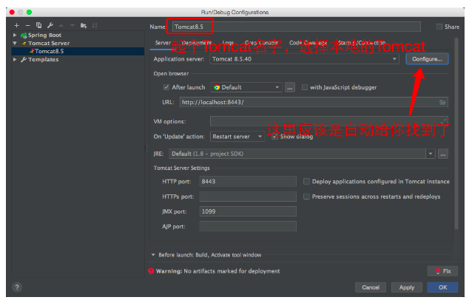Switch to Startup/Connection tab
Image resolution: width=469 pixels, height=300 pixels.
(x=362, y=43)
